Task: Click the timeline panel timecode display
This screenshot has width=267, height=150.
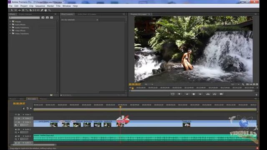Action: [19, 103]
